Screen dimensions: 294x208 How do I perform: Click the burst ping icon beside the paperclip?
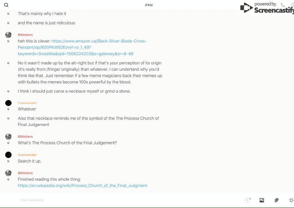(291, 200)
